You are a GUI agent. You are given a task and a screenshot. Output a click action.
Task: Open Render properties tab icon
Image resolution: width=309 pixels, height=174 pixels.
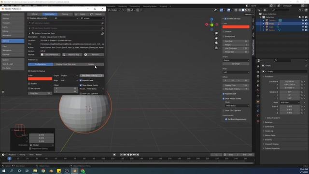pyautogui.click(x=258, y=72)
